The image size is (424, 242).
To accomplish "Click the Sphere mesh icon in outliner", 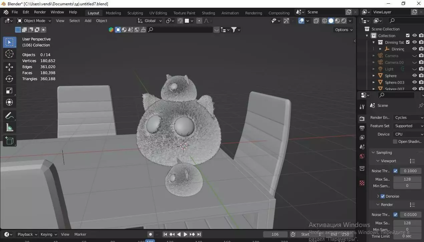I will [x=380, y=76].
